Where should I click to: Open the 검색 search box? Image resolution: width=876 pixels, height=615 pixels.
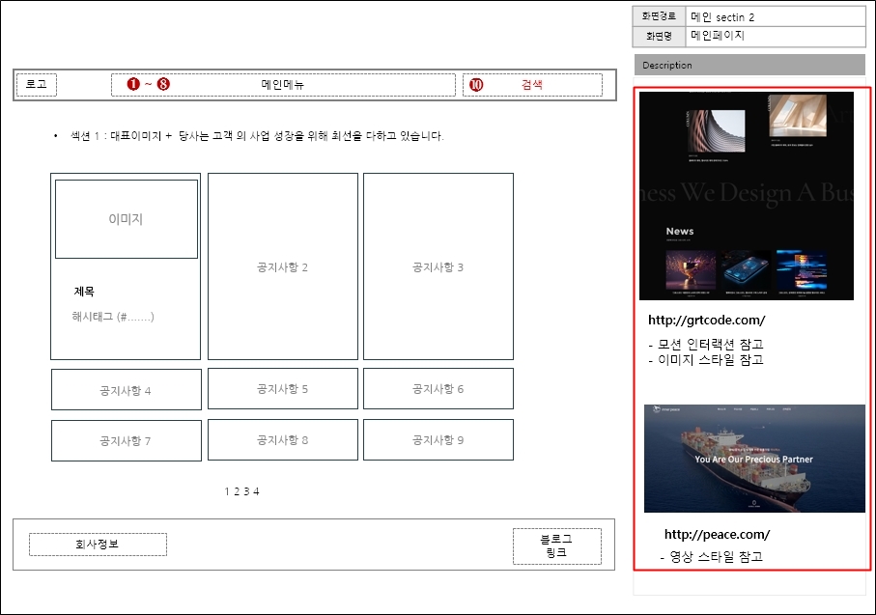(532, 84)
